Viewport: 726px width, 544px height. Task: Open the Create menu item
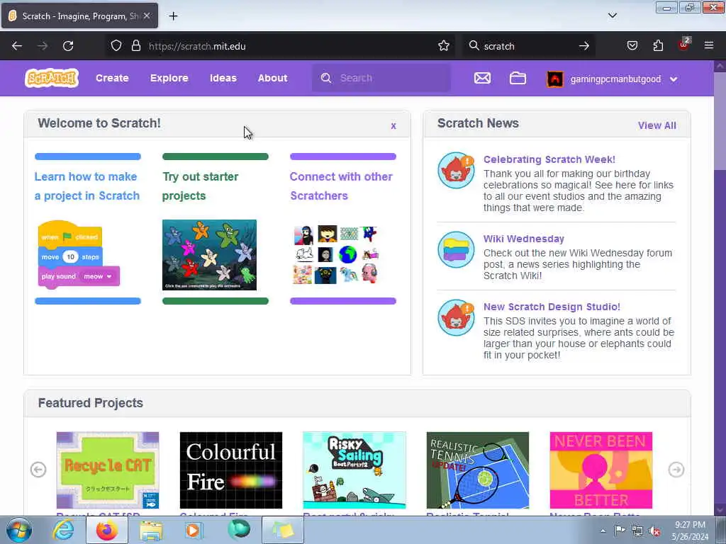pyautogui.click(x=112, y=78)
